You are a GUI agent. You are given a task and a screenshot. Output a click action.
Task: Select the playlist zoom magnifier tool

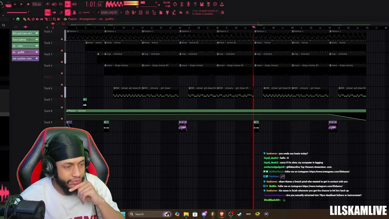[x=54, y=19]
